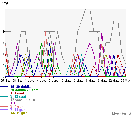Click the gray legend line swatch
Viewport: 133px width, 116px height.
pos(4,100)
